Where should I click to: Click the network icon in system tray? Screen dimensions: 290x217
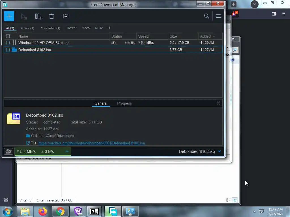pyautogui.click(x=261, y=211)
